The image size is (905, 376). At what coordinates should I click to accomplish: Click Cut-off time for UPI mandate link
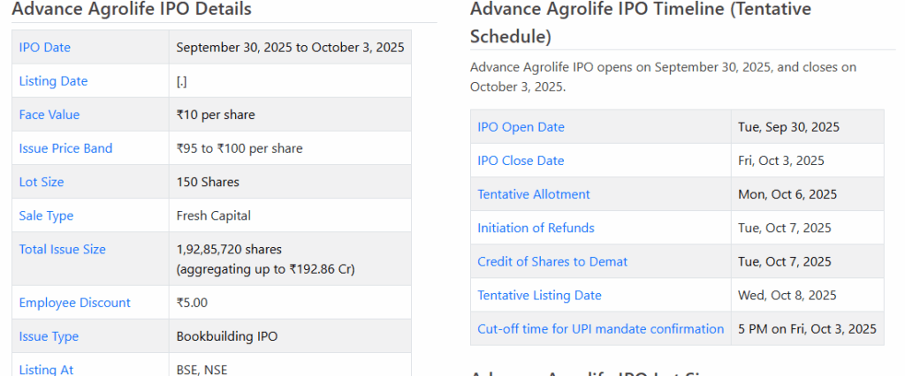[x=600, y=328]
